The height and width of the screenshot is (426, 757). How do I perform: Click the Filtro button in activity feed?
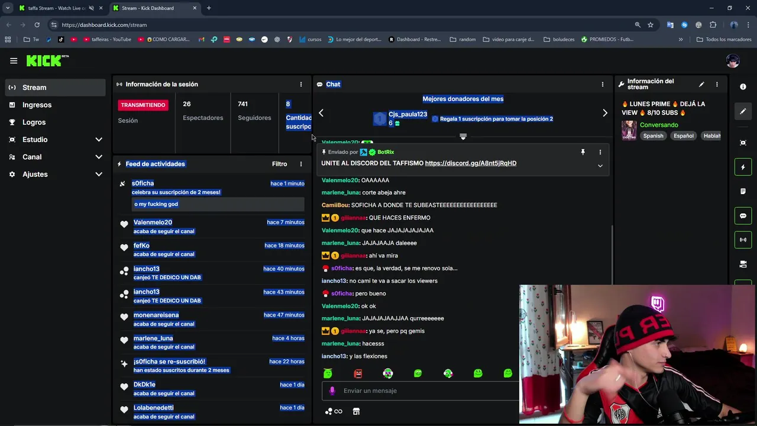[280, 164]
